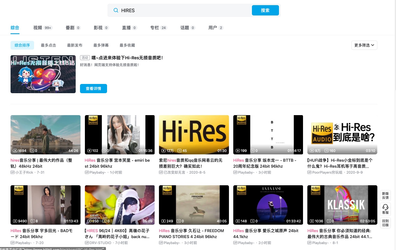Click title HiRes 音乐分享 你必须知道的经典
The height and width of the screenshot is (250, 396).
[340, 234]
